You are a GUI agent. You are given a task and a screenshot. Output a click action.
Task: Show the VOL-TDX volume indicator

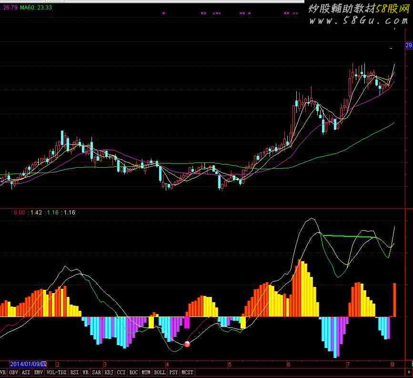(x=57, y=372)
